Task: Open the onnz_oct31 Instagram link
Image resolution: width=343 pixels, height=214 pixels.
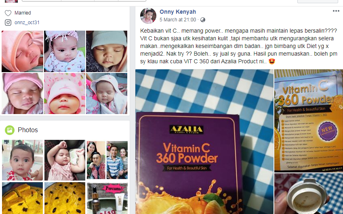Action: coord(27,23)
